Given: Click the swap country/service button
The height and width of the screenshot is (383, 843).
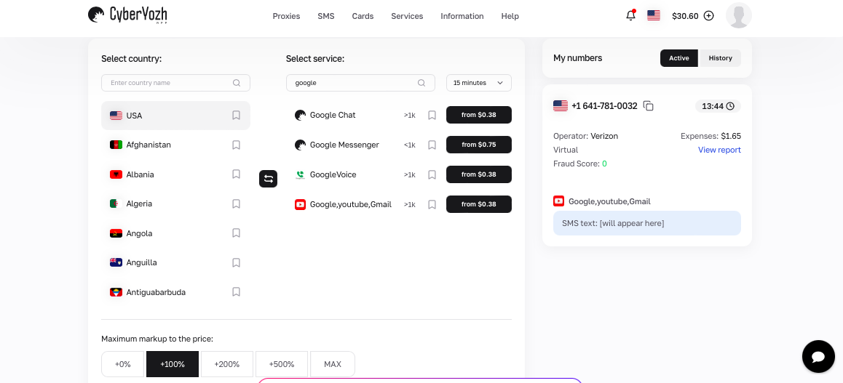Looking at the screenshot, I should tap(269, 179).
